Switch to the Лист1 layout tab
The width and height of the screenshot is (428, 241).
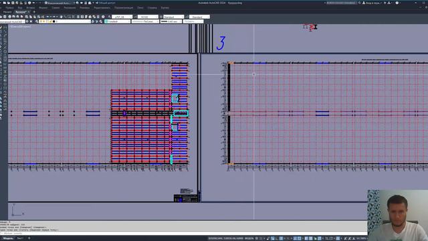click(20, 238)
